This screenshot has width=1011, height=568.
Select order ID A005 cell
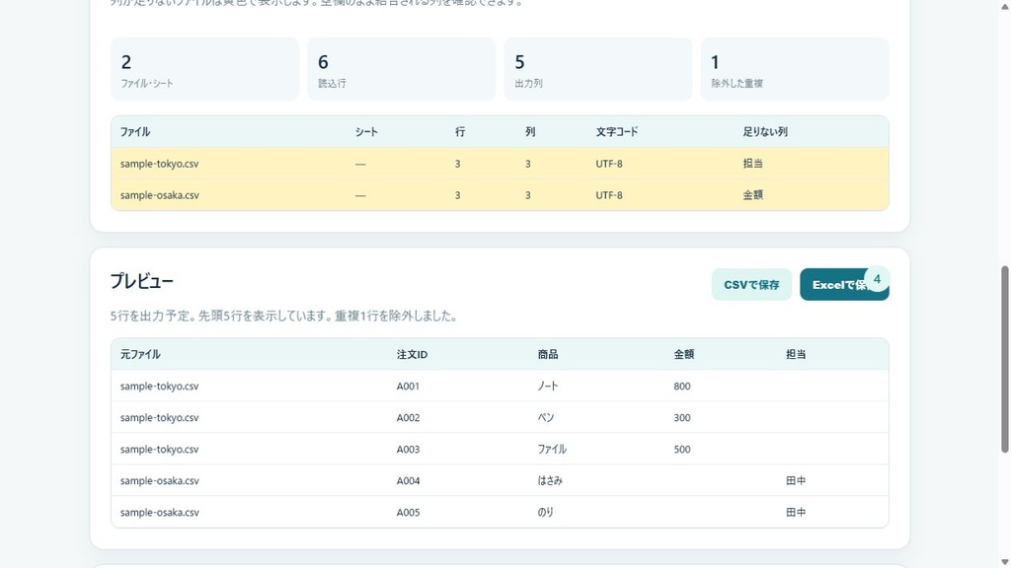pyautogui.click(x=408, y=513)
